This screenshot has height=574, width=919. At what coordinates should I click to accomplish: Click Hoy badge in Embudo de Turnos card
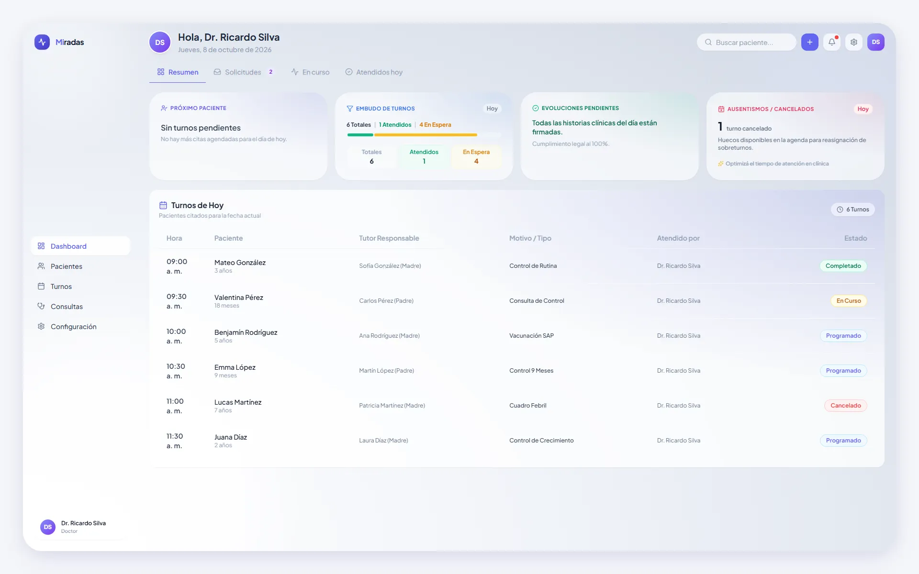(492, 109)
